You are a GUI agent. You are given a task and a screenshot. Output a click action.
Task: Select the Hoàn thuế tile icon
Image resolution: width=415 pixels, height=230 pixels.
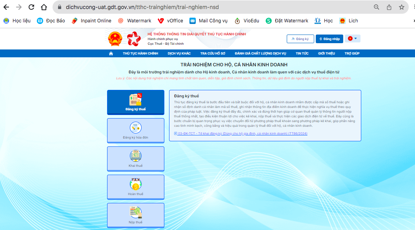pyautogui.click(x=135, y=184)
